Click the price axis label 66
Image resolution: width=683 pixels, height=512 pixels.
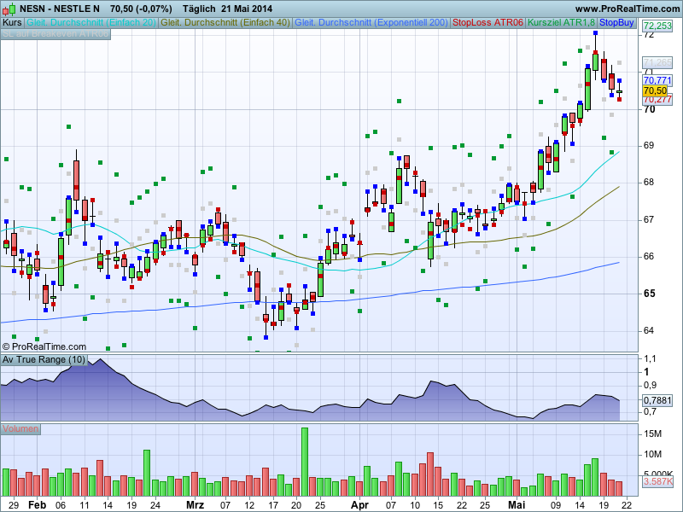649,257
